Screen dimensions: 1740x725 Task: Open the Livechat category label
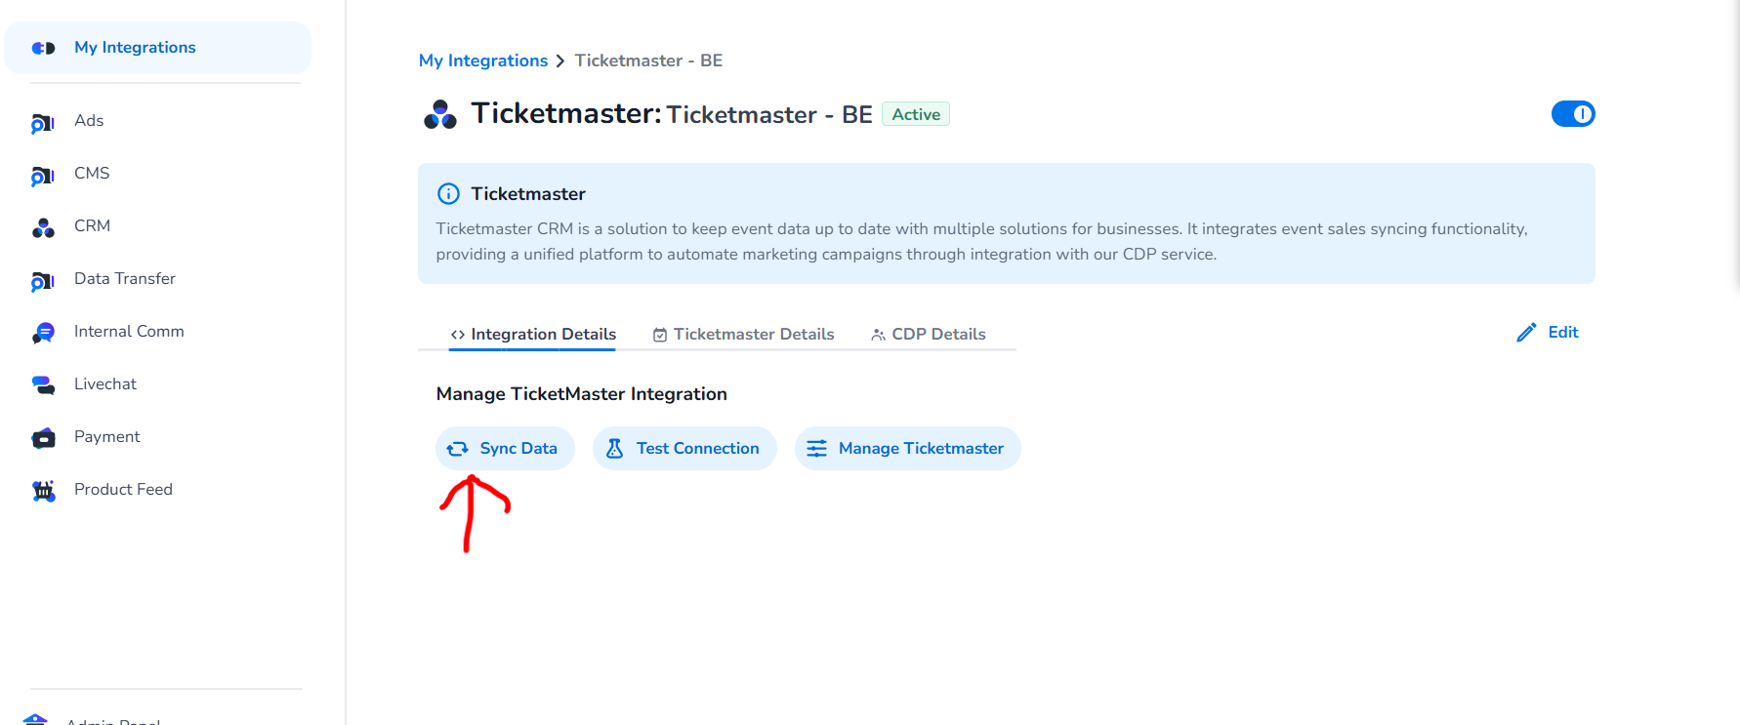[x=105, y=384]
